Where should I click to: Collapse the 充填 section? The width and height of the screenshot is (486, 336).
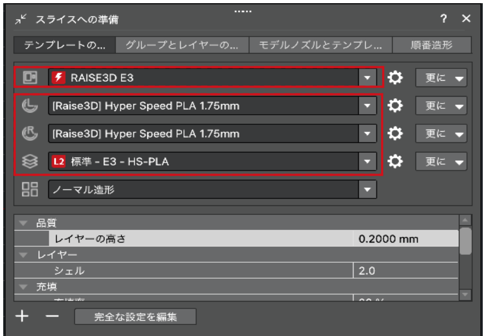[23, 287]
